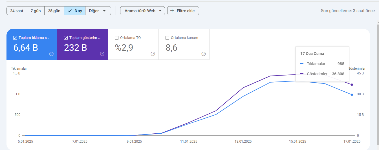Open the Arama türü: Web dropdown
Viewport: 379px width, 150px height.
(x=142, y=11)
